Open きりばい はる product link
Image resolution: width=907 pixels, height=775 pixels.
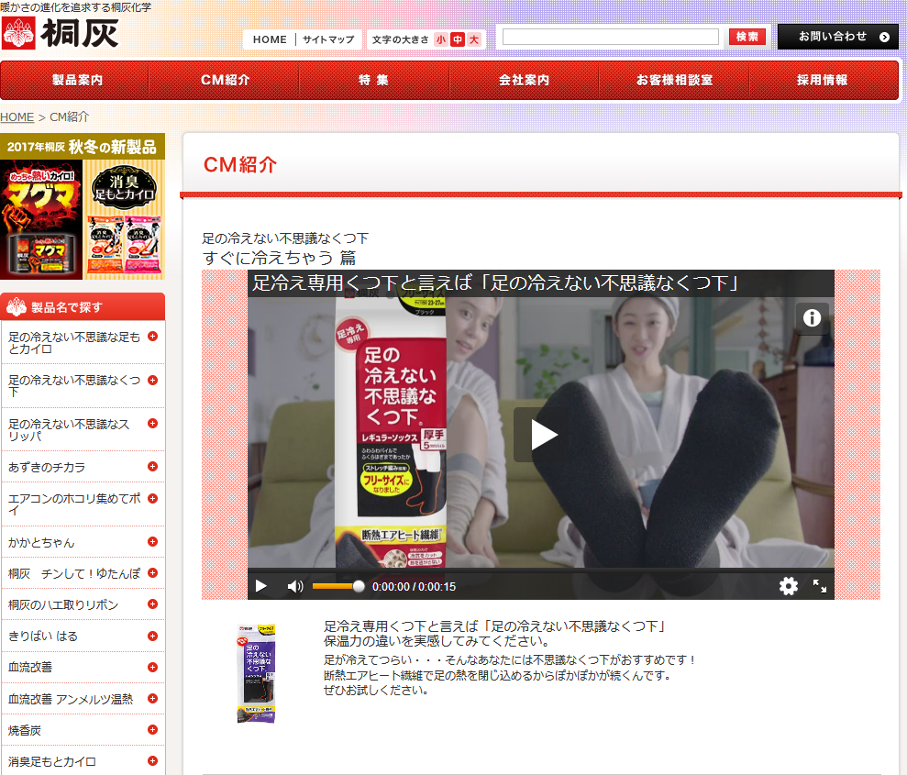[43, 637]
